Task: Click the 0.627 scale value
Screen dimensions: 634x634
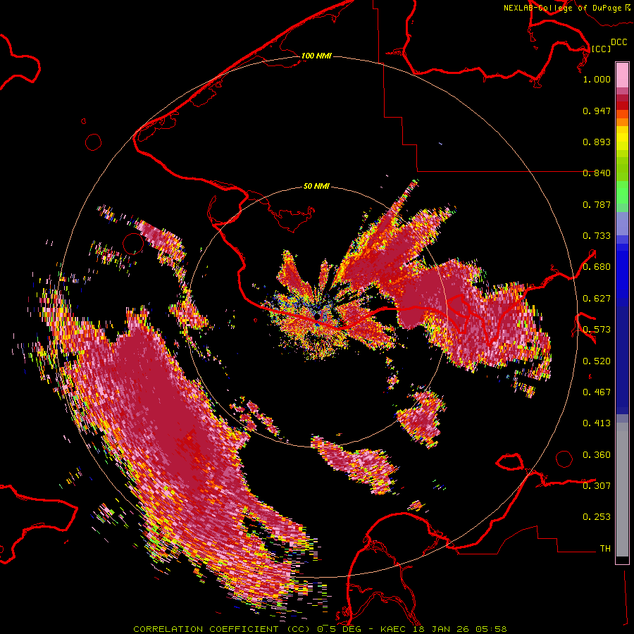Action: pyautogui.click(x=597, y=299)
